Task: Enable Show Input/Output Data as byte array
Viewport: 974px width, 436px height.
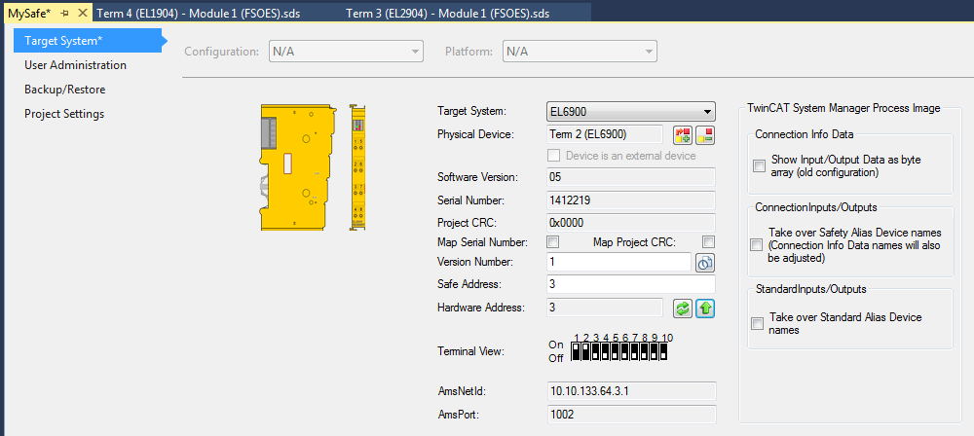Action: (x=759, y=166)
